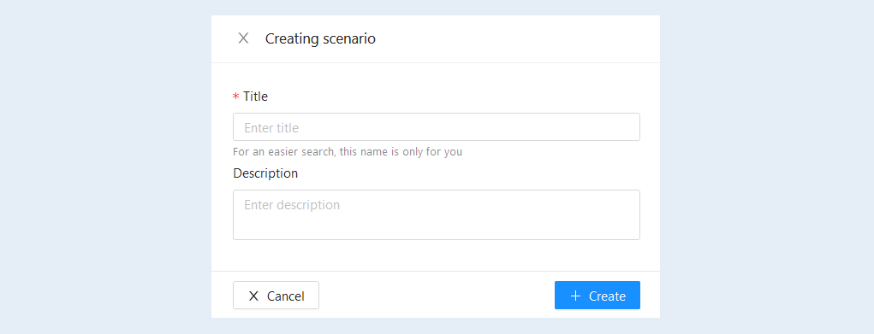Click the blue Create button
The height and width of the screenshot is (334, 874).
click(597, 295)
